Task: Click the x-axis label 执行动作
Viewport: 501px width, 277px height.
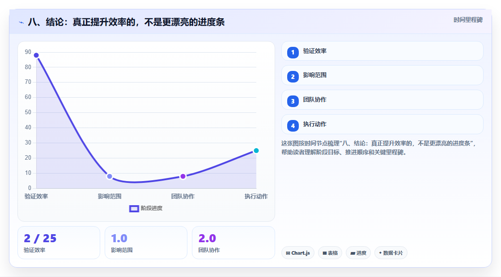Action: pyautogui.click(x=256, y=196)
